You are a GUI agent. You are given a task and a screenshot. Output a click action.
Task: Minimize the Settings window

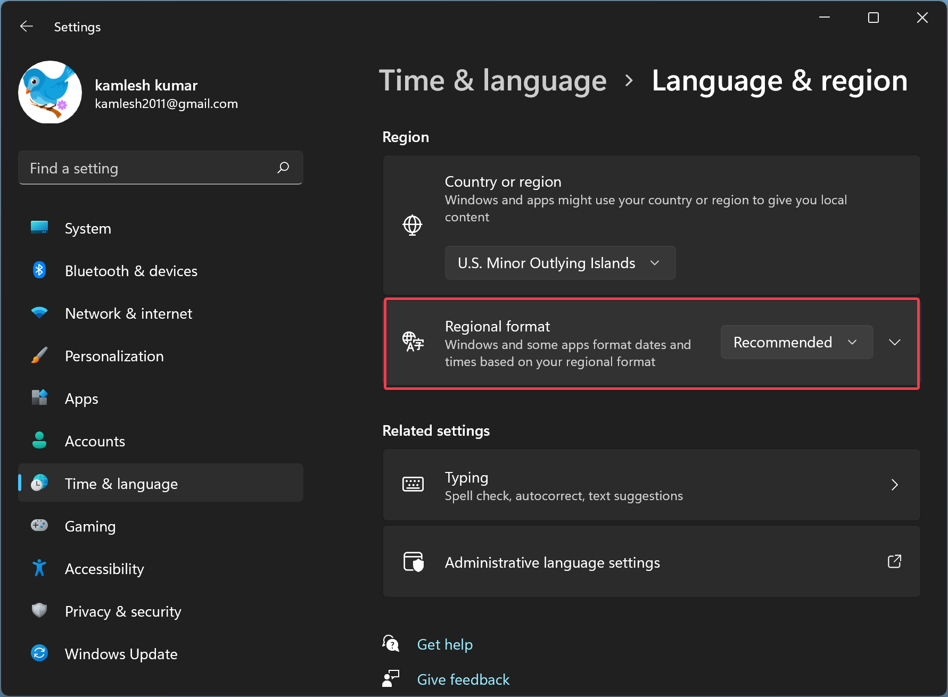pyautogui.click(x=825, y=18)
